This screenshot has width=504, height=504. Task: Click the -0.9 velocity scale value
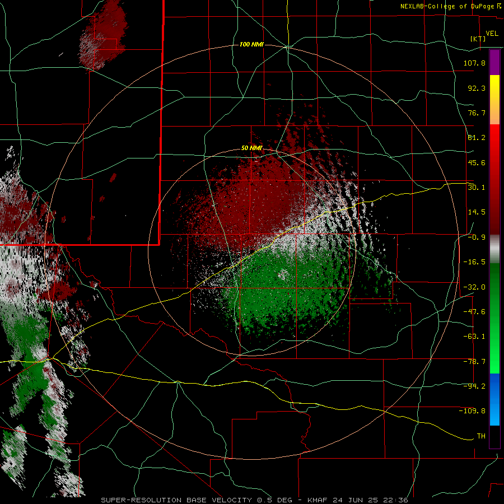(477, 237)
